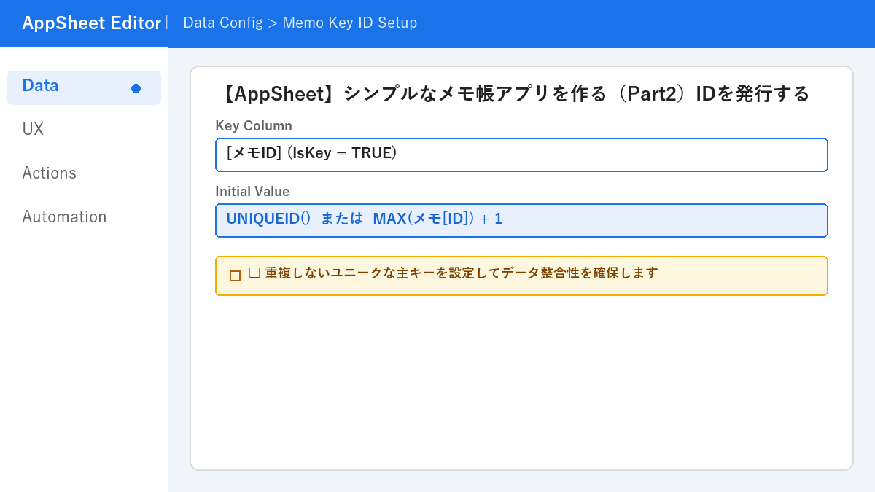The image size is (875, 492).
Task: Click the Key Column label
Action: coord(254,126)
